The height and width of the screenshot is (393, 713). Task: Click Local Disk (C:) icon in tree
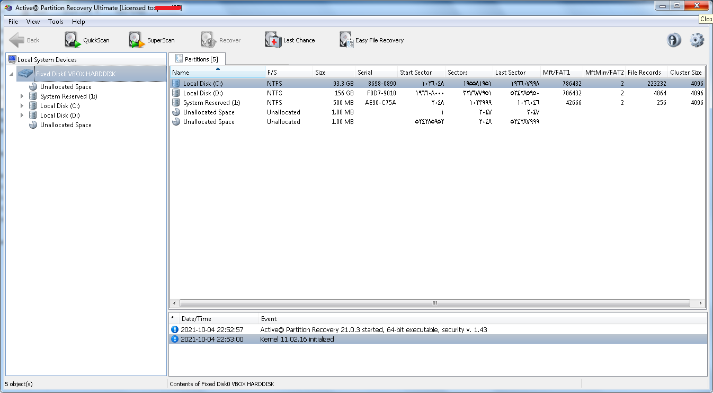pyautogui.click(x=33, y=106)
